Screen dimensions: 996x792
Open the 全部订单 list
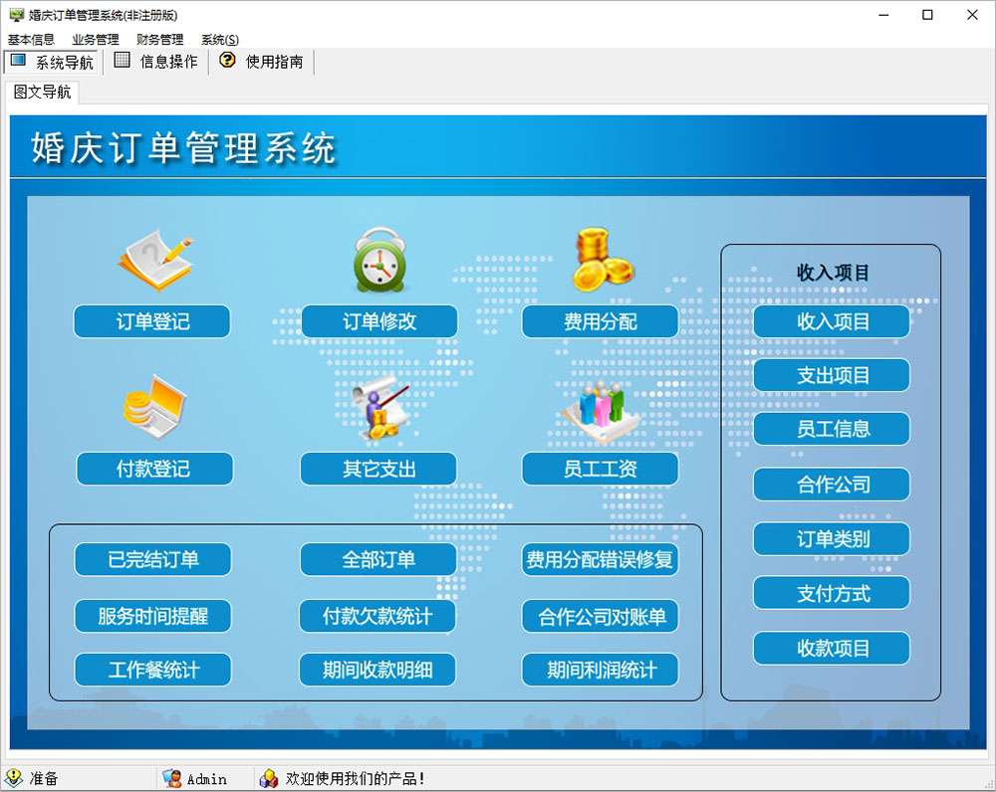tap(378, 560)
